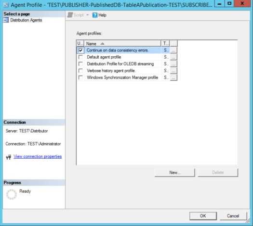Expand the Script dropdown arrow
The image size is (253, 226).
point(88,15)
